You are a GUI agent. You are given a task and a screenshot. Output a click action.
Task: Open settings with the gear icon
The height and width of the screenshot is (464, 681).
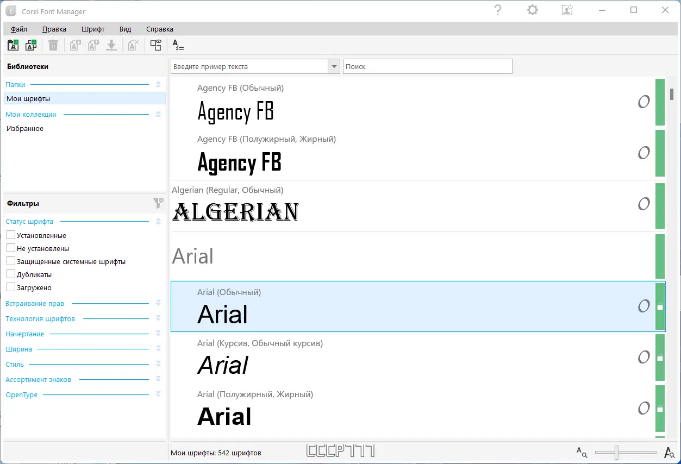pos(533,10)
